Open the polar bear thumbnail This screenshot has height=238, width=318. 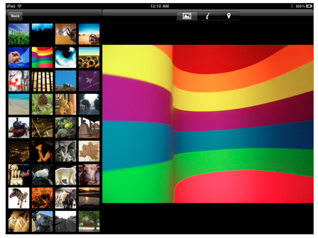point(65,174)
